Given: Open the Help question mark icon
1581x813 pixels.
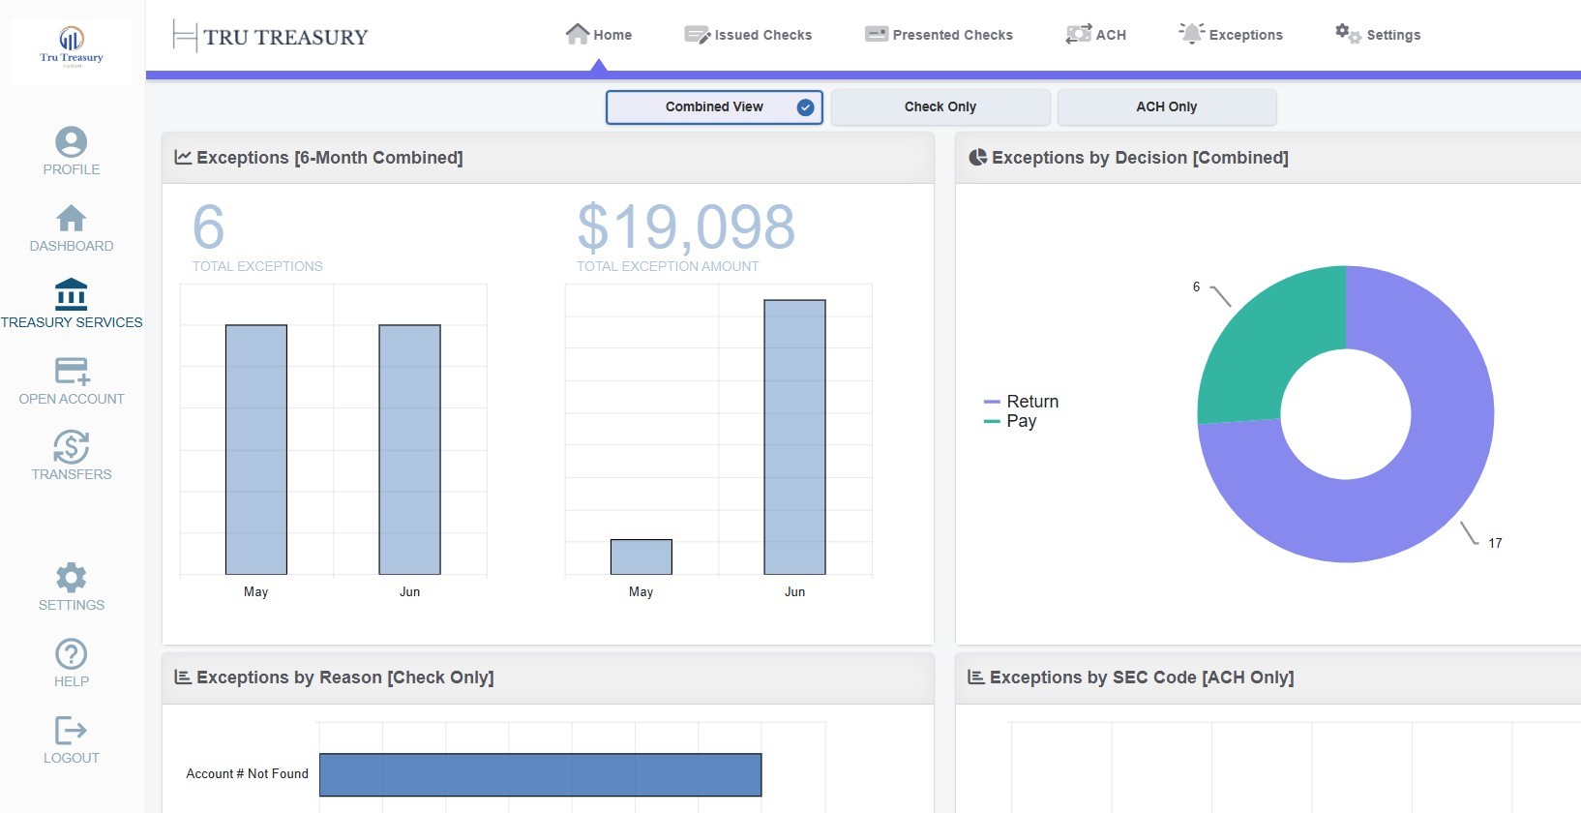Looking at the screenshot, I should tap(72, 654).
